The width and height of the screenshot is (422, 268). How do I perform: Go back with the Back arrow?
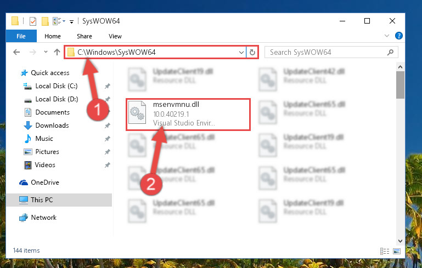click(x=16, y=52)
